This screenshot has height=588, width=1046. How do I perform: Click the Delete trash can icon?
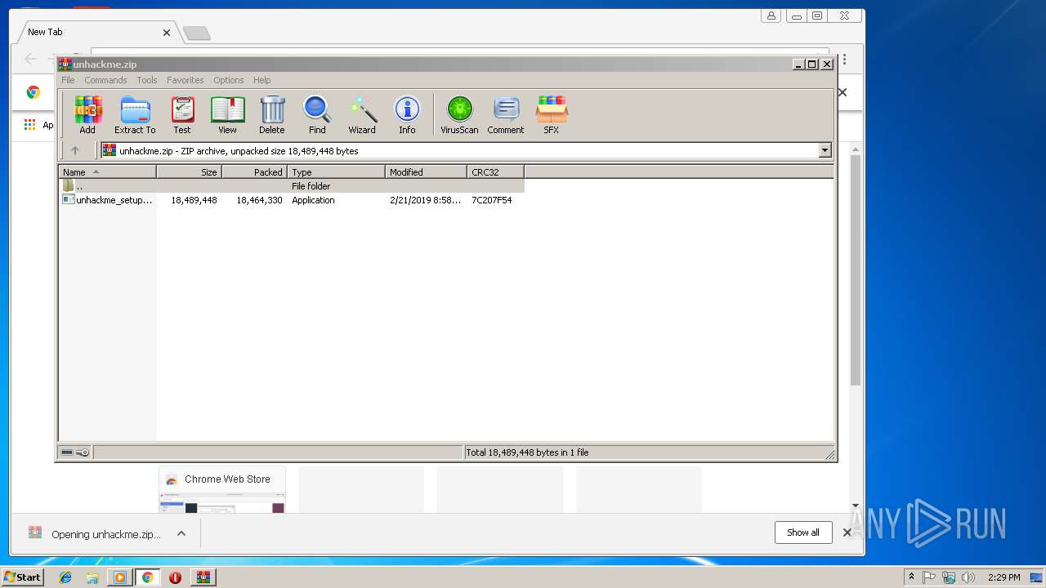pos(272,115)
